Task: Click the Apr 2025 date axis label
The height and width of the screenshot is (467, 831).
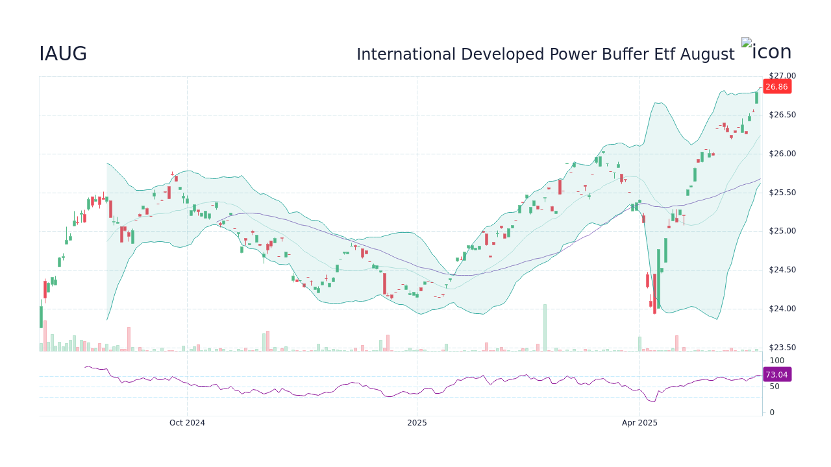Action: click(x=639, y=423)
